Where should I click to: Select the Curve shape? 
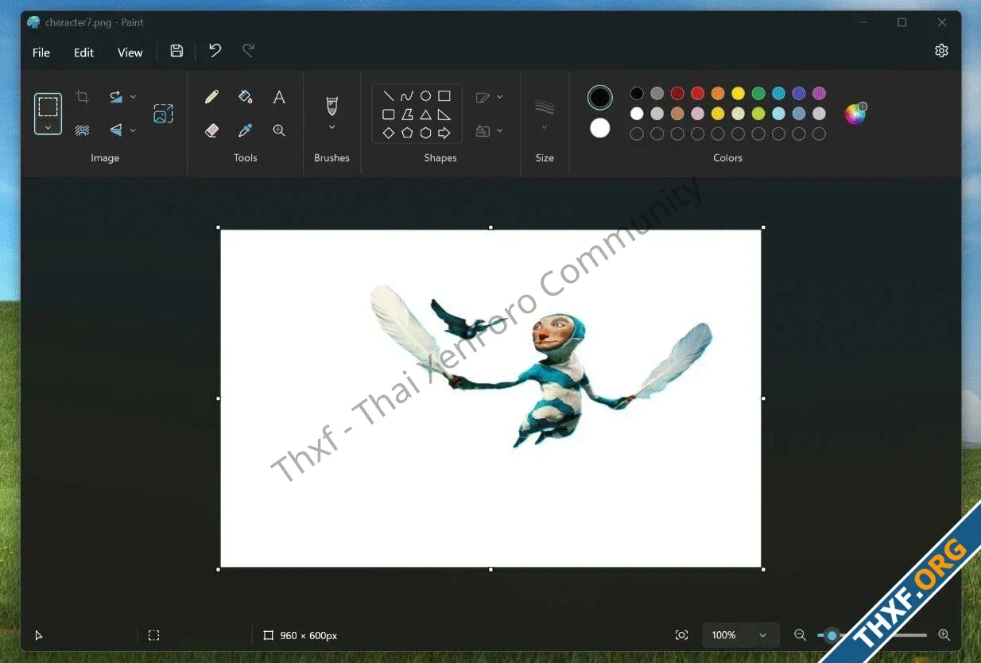click(407, 96)
